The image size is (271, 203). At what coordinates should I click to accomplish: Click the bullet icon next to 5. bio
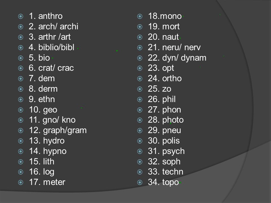[x=21, y=58]
